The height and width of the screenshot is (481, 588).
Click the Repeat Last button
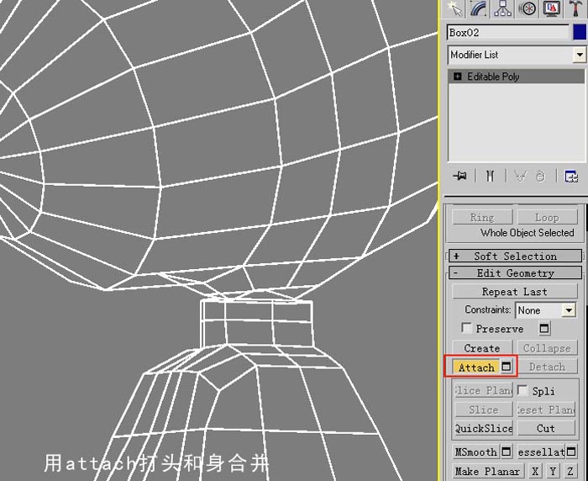(x=514, y=292)
